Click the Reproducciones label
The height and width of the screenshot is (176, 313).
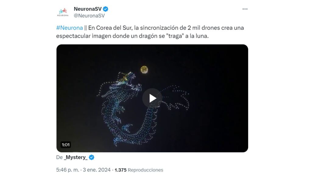click(x=145, y=170)
